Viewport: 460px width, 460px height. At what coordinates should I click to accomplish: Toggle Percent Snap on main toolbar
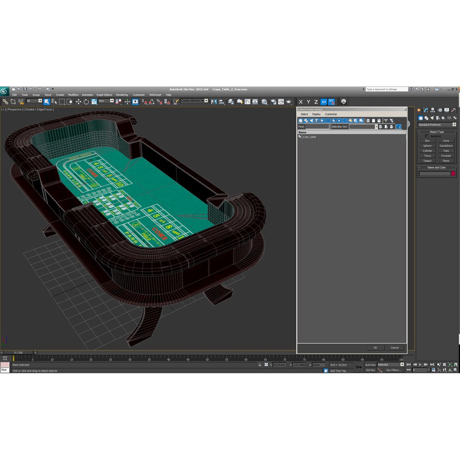[159, 102]
